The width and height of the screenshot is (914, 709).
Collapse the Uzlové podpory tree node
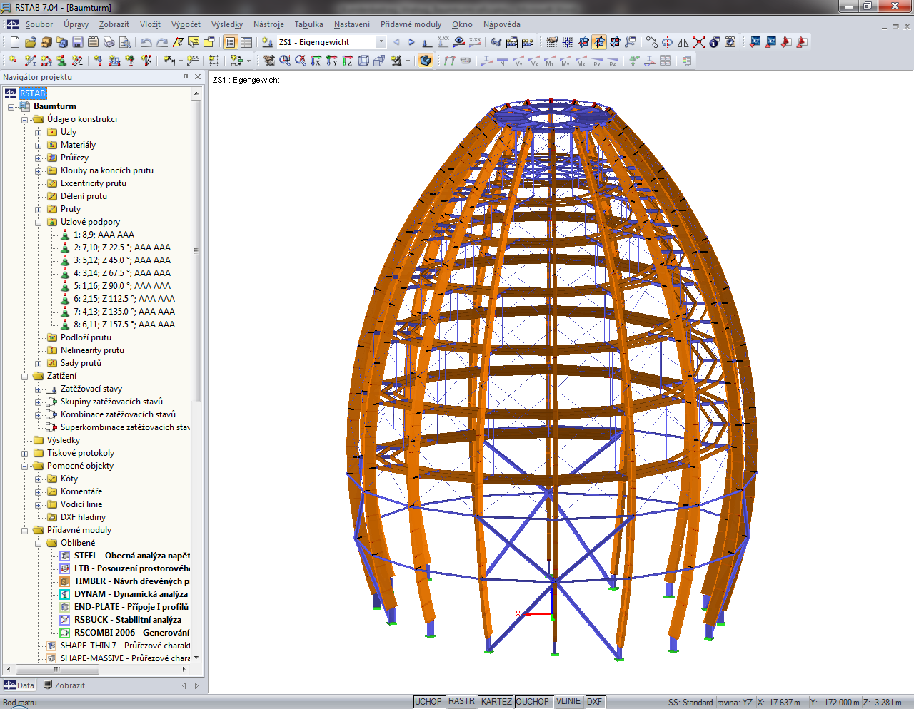coord(39,222)
